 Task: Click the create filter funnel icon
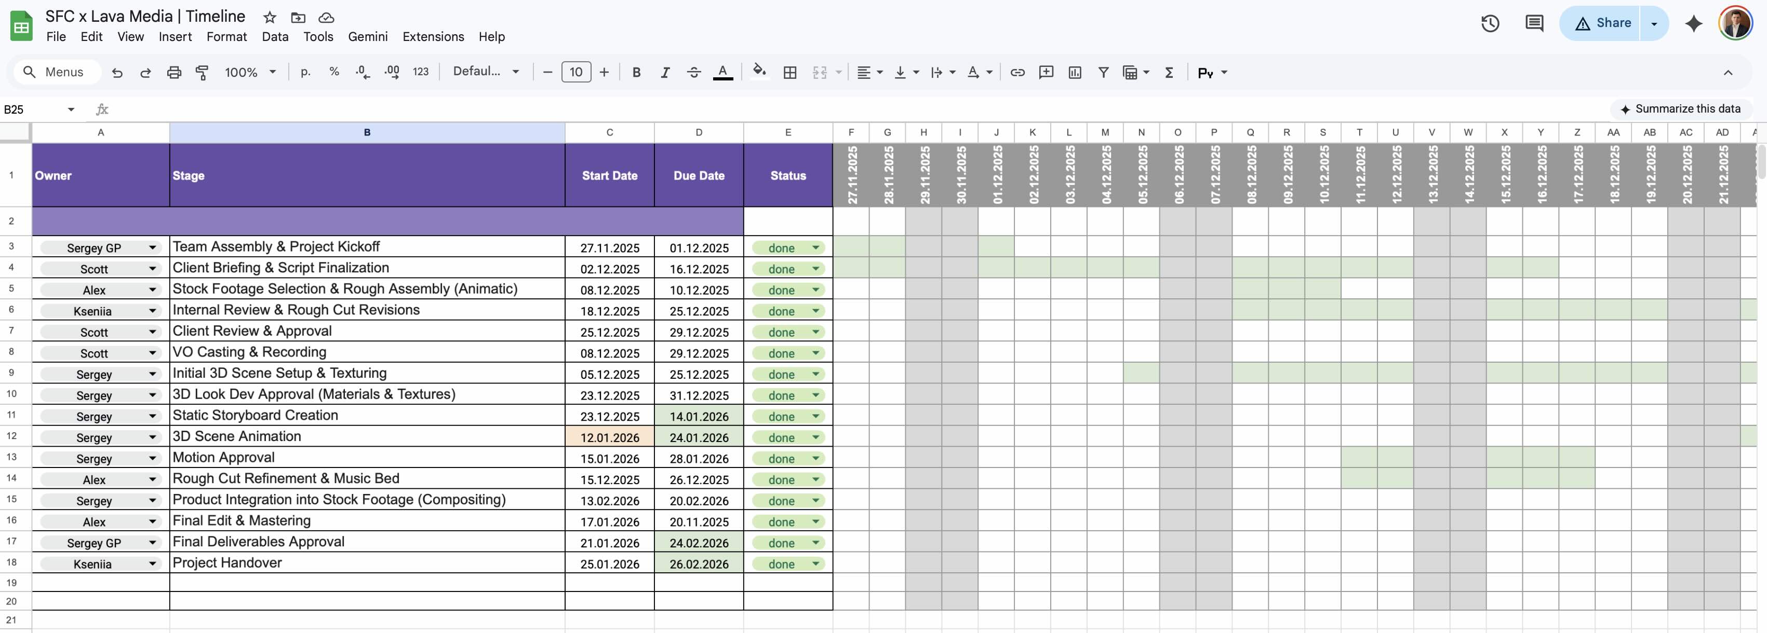point(1103,72)
